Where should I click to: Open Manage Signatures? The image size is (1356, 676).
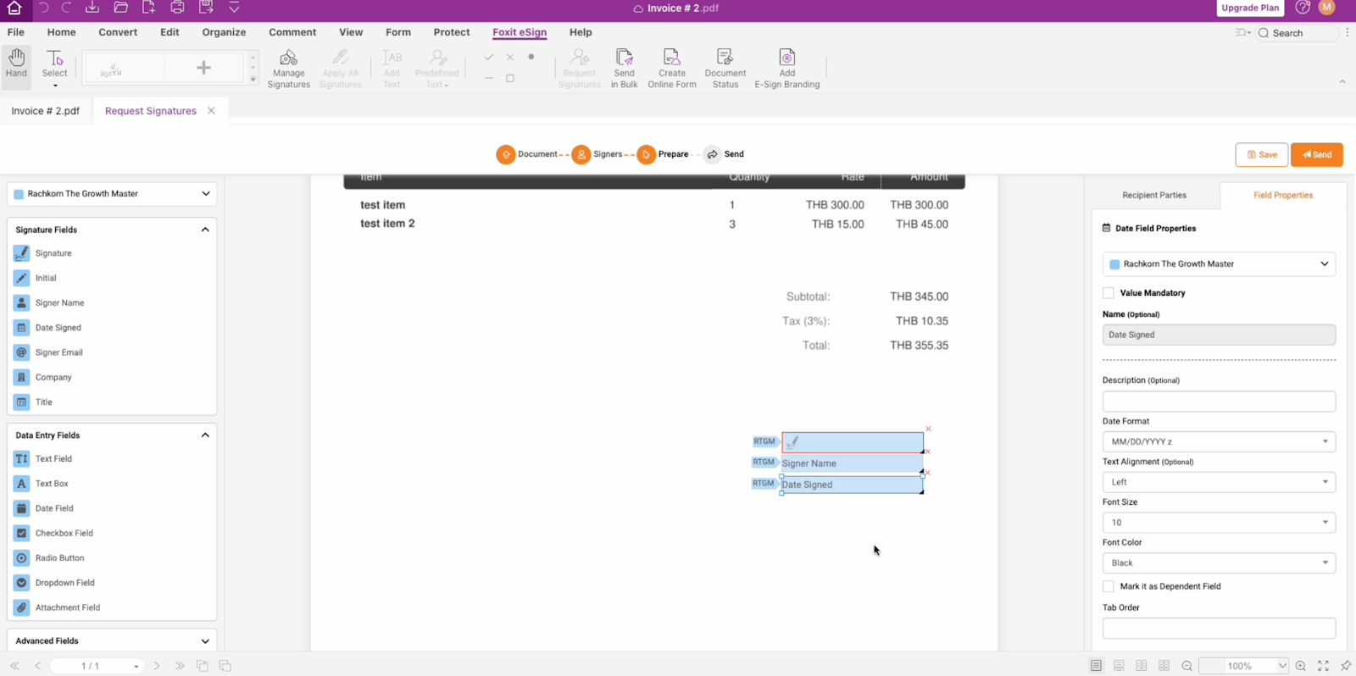(x=289, y=68)
